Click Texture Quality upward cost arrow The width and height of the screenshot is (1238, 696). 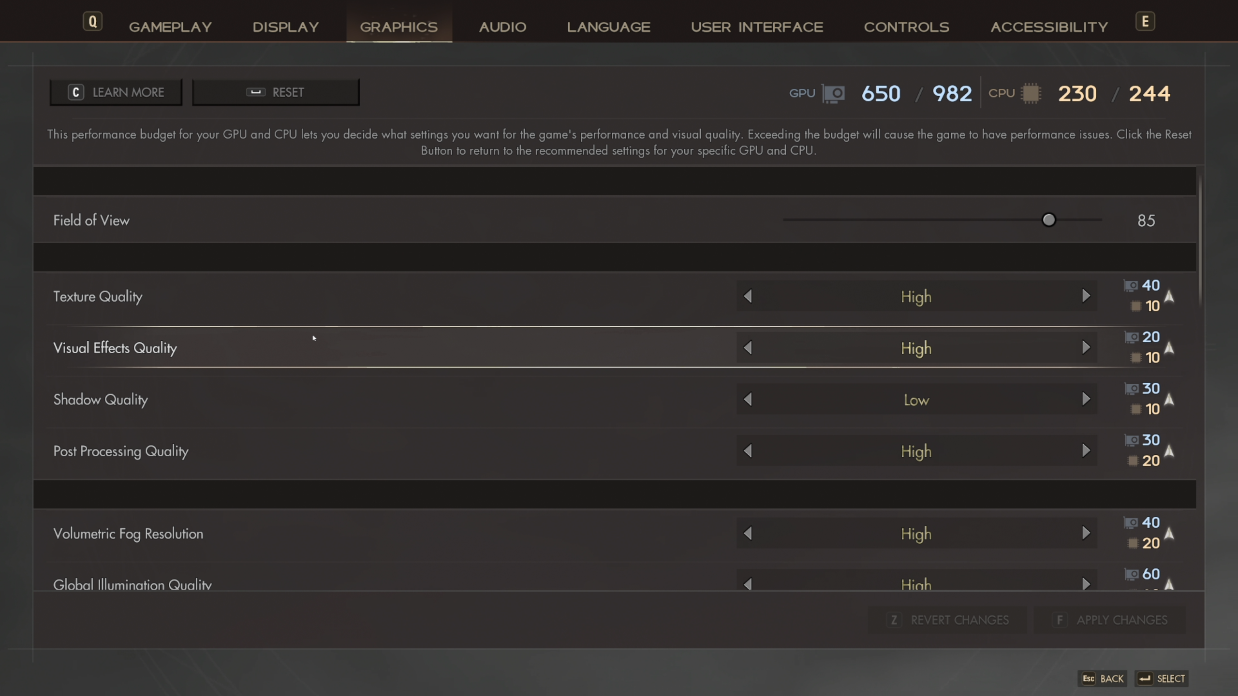click(x=1169, y=296)
